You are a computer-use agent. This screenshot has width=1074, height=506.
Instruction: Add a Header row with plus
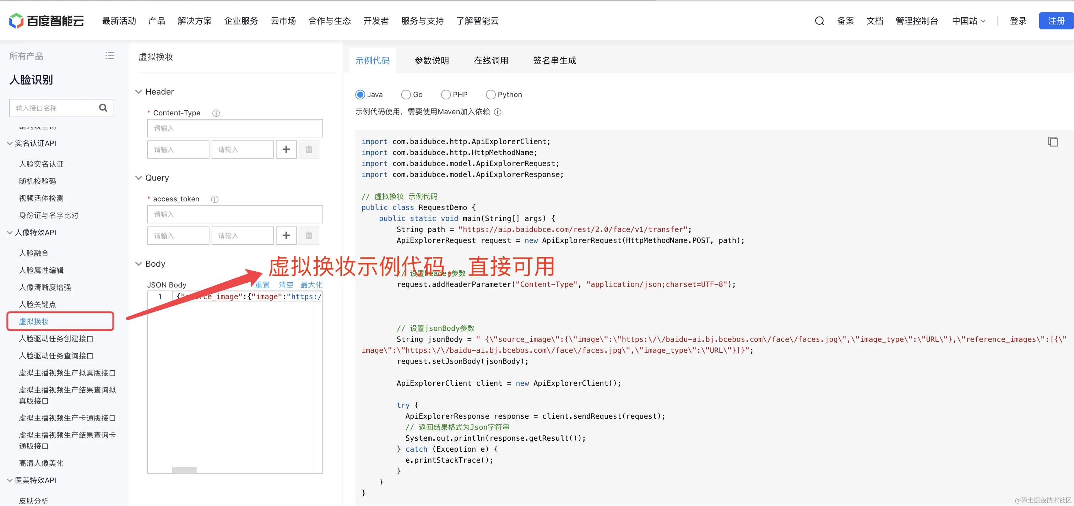coord(286,149)
